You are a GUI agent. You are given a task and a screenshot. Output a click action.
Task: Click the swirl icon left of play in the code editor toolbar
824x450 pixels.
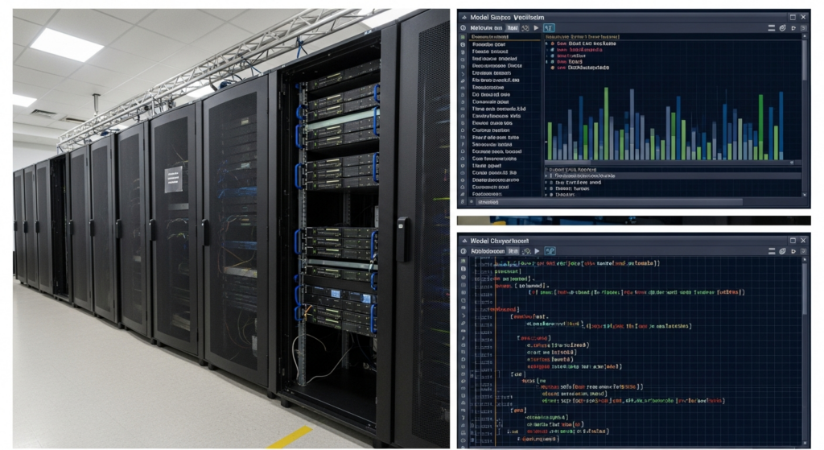click(526, 251)
